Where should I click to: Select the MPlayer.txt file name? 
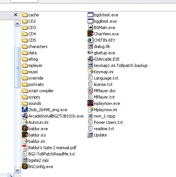coord(104,97)
